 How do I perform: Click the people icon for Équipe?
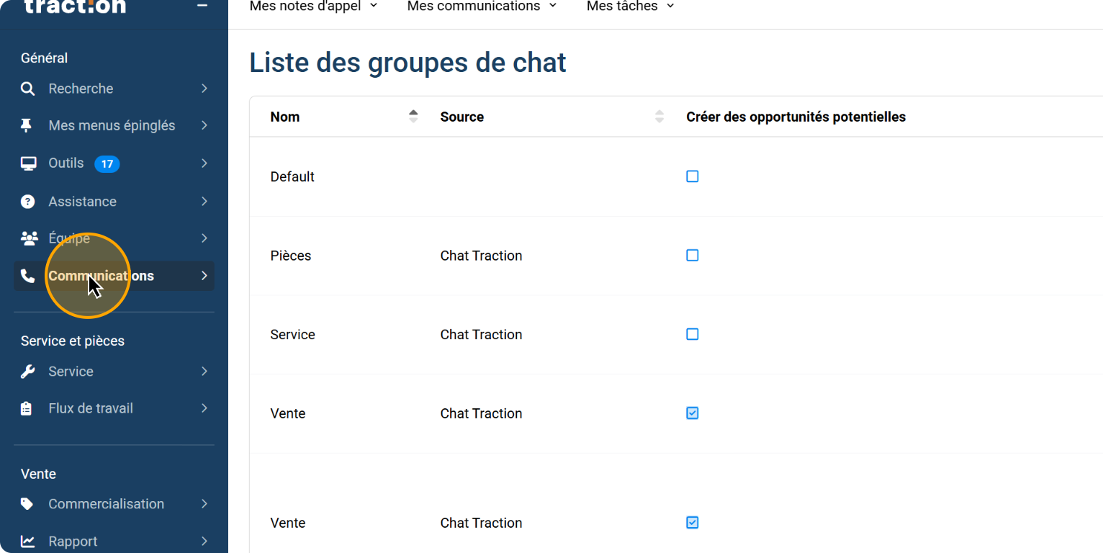click(x=29, y=238)
